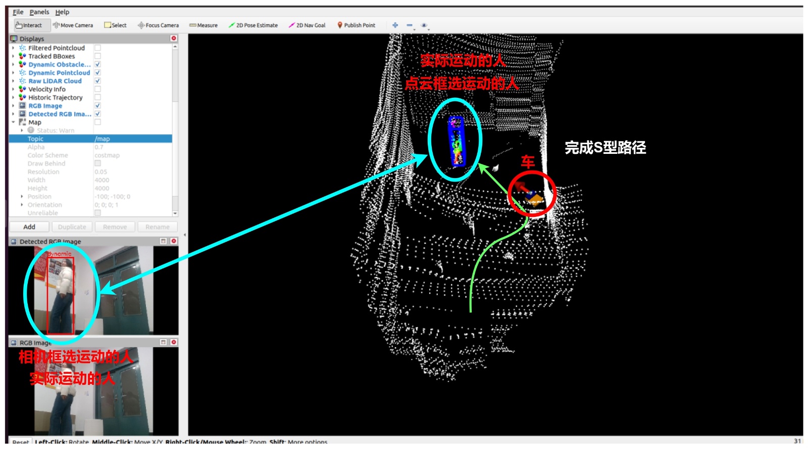
Task: Close the Displays panel
Action: point(174,38)
